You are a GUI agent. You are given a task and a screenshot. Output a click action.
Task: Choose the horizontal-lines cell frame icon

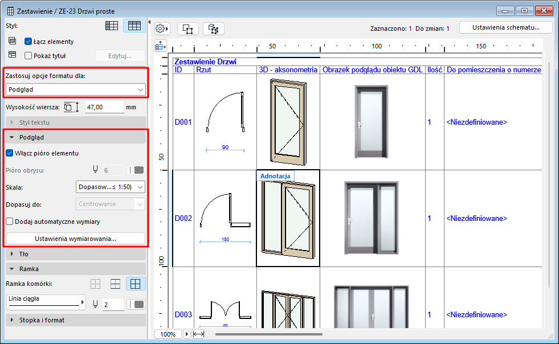coord(115,284)
